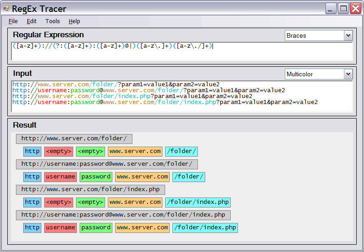The image size is (364, 252).
Task: Click the green password group in second result
Action: tap(96, 177)
